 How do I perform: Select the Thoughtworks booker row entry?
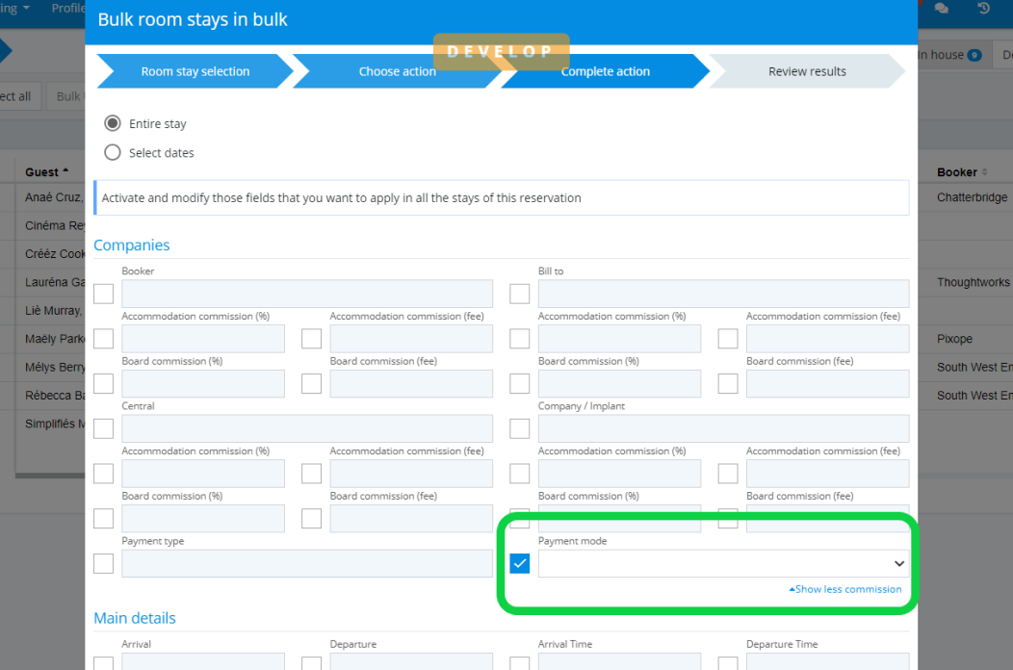973,283
